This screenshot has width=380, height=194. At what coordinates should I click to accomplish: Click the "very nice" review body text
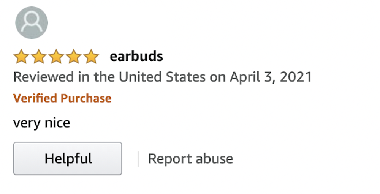coord(42,123)
